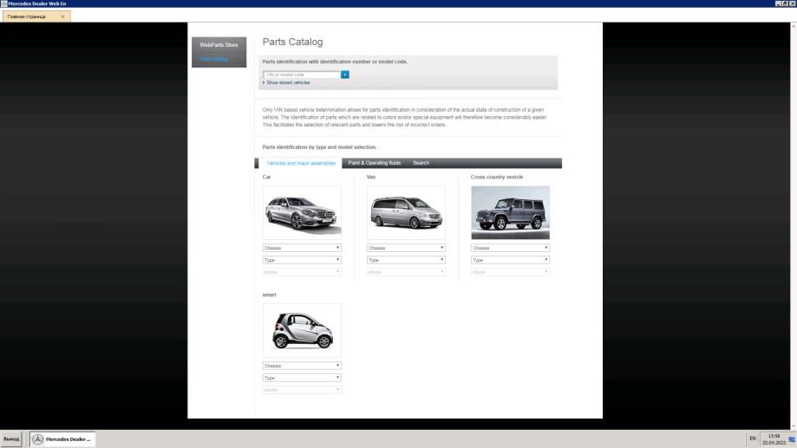
Task: Open Type dropdown under Van
Action: pyautogui.click(x=406, y=260)
